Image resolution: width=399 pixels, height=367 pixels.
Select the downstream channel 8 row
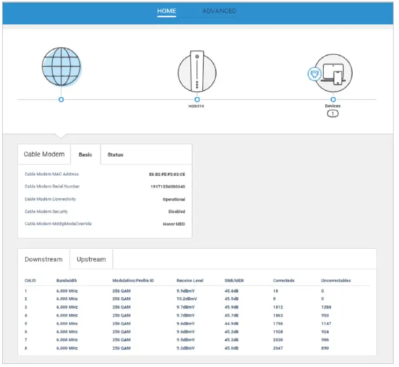[x=197, y=348]
